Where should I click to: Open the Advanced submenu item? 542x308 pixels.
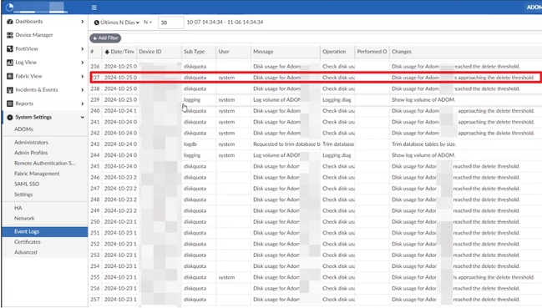coord(26,252)
